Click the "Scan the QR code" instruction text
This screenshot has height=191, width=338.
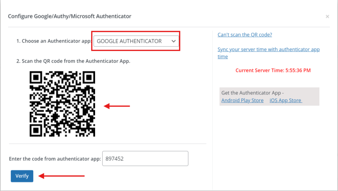[x=73, y=61]
